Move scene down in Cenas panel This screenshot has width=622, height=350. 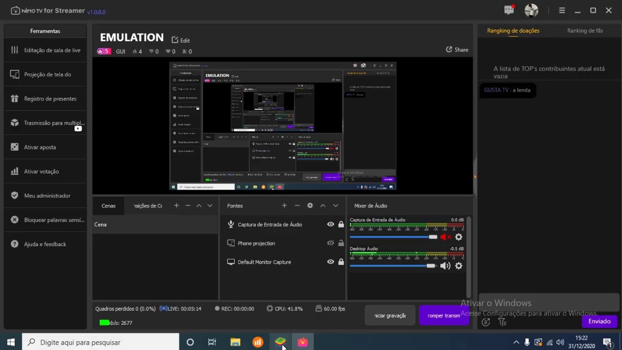tap(210, 206)
